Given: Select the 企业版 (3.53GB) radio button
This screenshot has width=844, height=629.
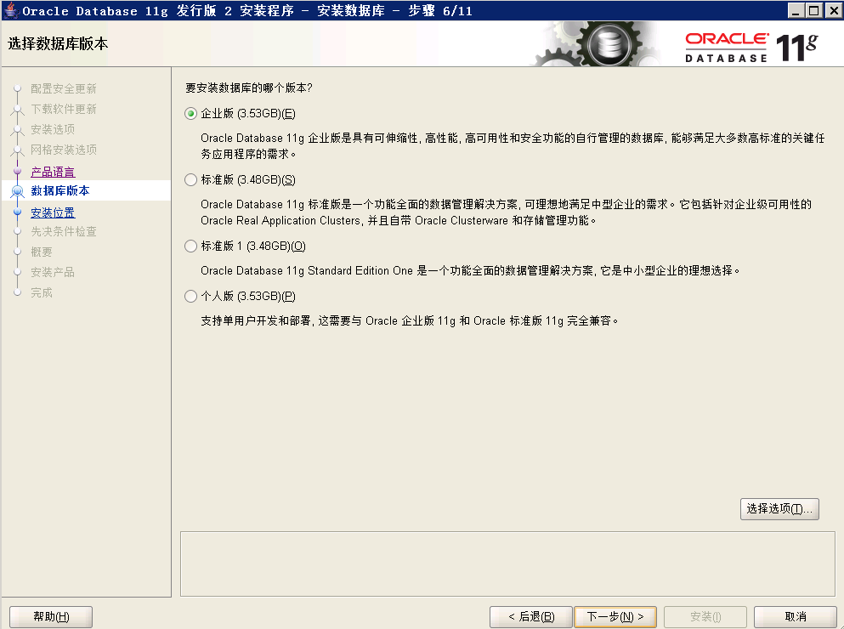Looking at the screenshot, I should pyautogui.click(x=190, y=114).
